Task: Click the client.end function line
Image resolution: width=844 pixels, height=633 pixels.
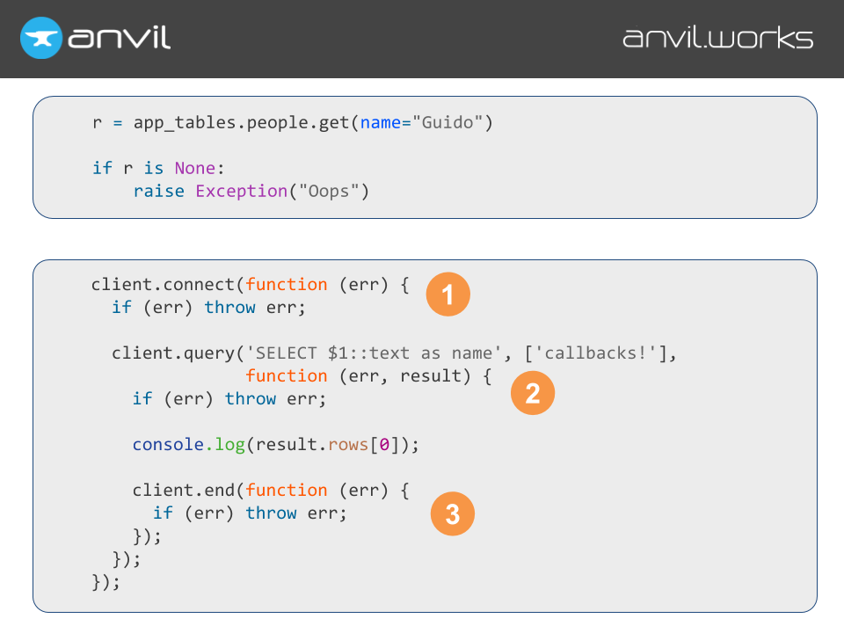Action: [270, 490]
